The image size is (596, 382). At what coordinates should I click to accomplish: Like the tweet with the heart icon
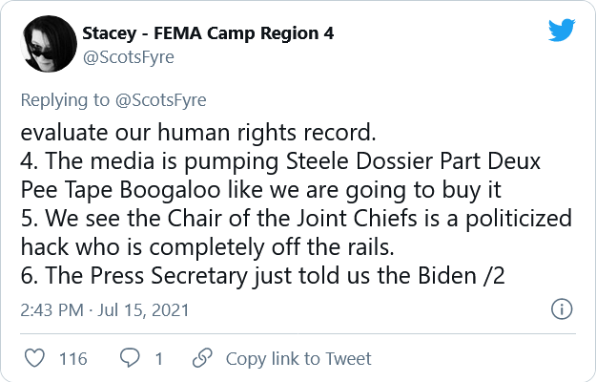(34, 359)
